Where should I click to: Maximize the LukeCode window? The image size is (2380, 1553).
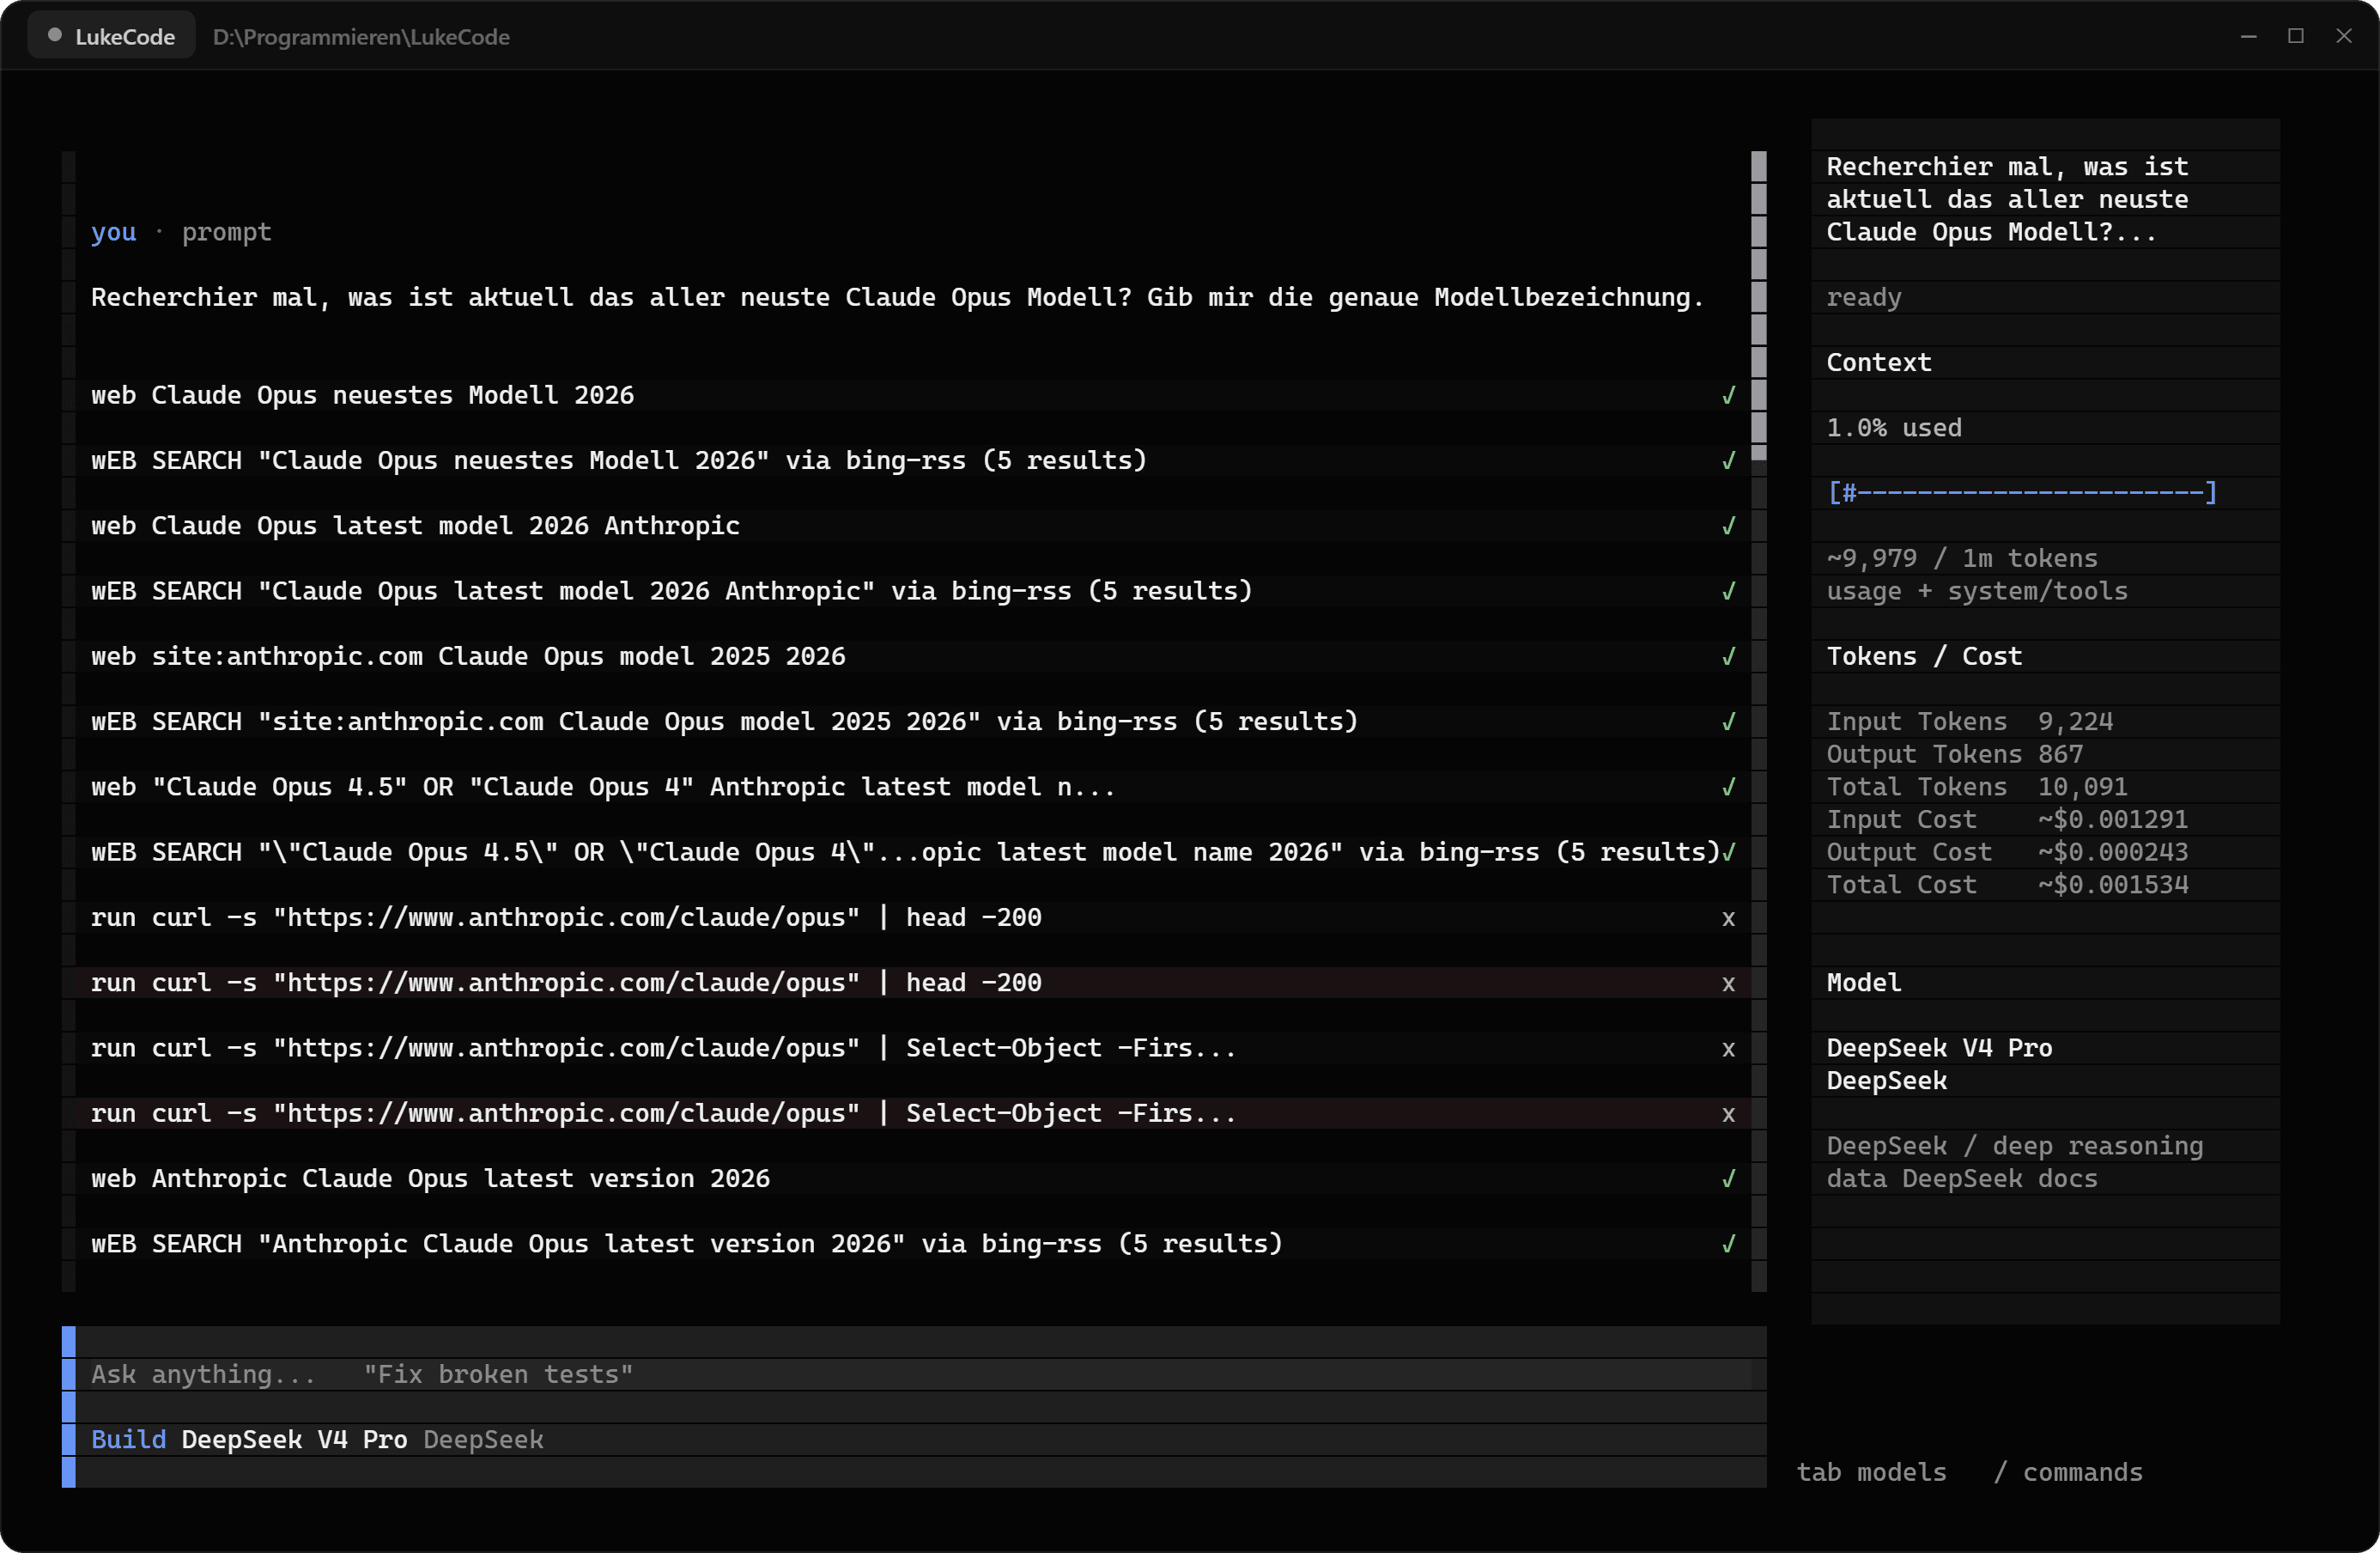pos(2296,36)
